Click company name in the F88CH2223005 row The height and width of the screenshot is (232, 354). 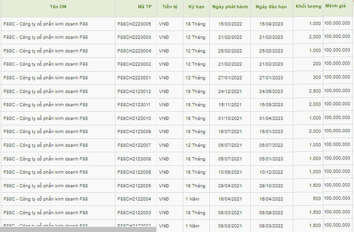pyautogui.click(x=45, y=24)
